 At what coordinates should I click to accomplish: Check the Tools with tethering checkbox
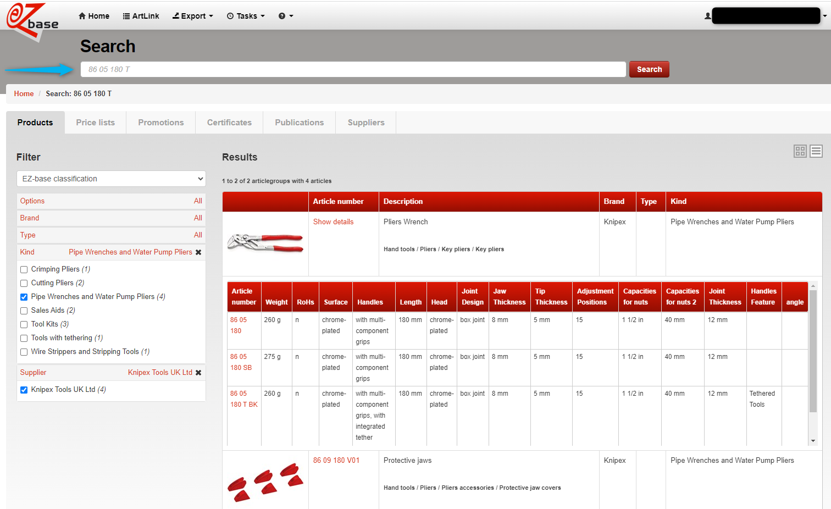(24, 338)
